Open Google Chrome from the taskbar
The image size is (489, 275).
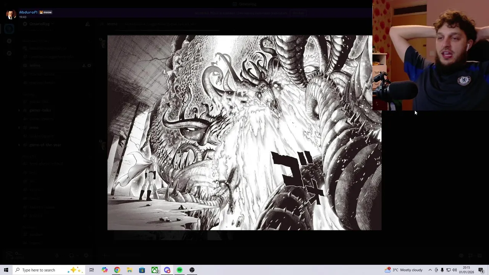pos(117,270)
